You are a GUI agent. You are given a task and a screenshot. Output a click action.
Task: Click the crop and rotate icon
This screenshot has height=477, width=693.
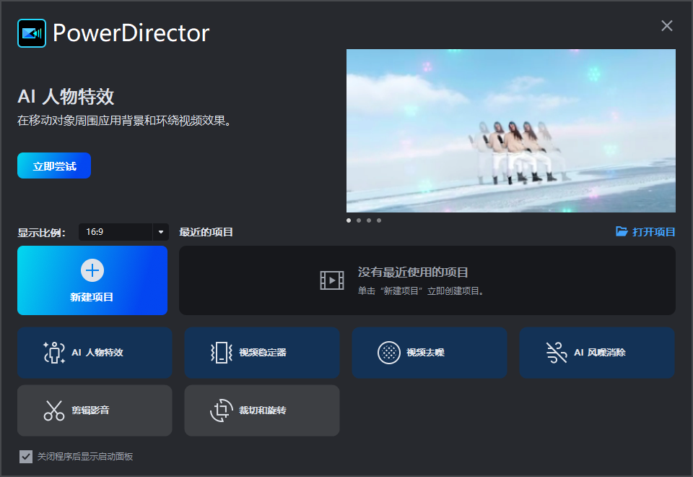[x=222, y=411]
